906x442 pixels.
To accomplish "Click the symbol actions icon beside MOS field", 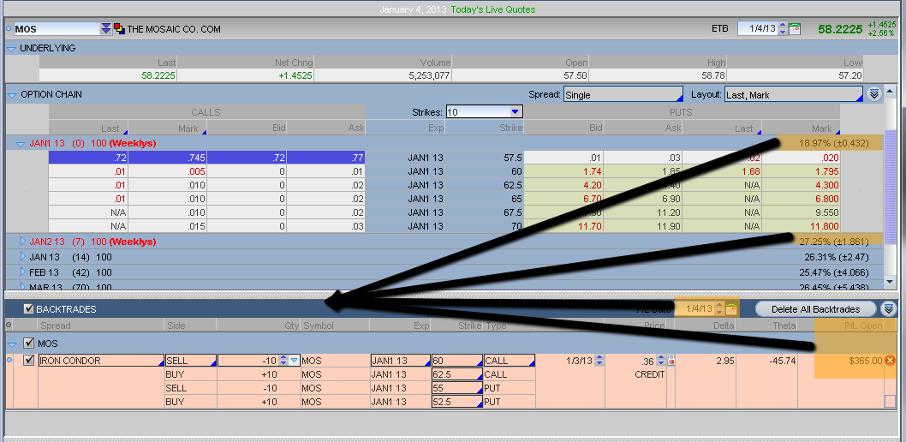I will [119, 29].
